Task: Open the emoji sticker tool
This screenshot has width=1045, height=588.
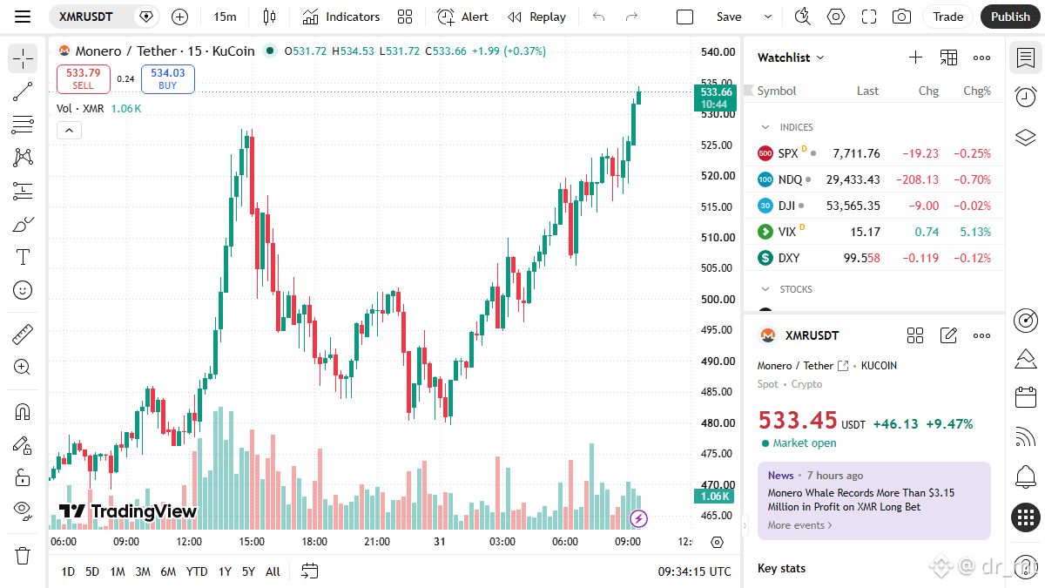Action: click(24, 290)
